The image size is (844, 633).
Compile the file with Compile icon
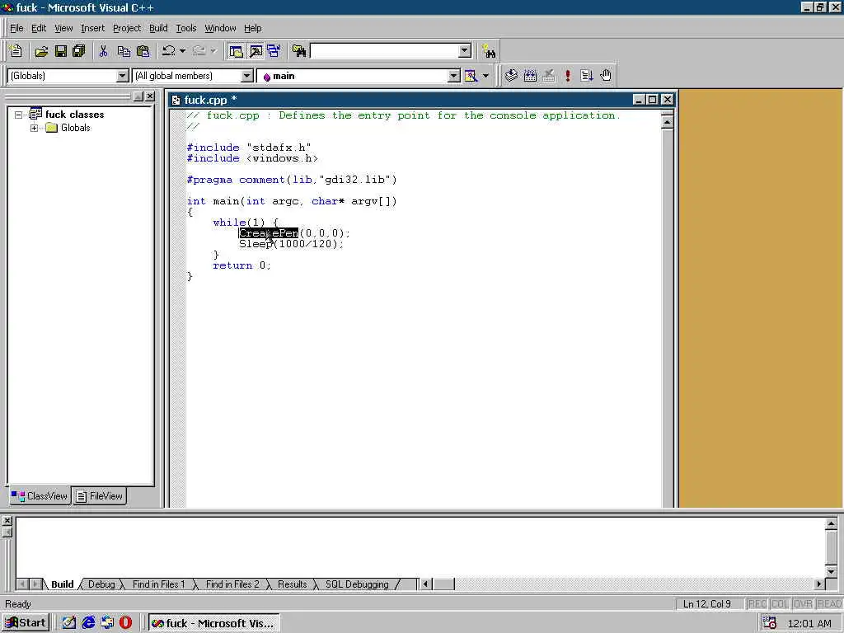[x=511, y=75]
